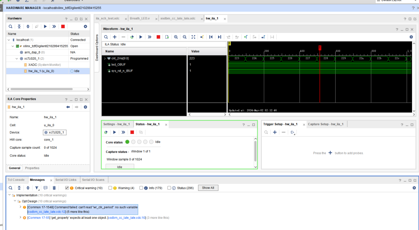Viewport: 419px width, 230px height.
Task: Expand the Common 17-1548 critical warning
Action: click(20, 207)
